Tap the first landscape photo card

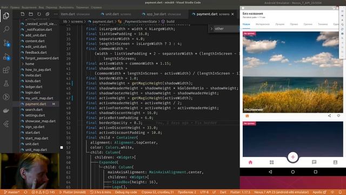[293, 72]
